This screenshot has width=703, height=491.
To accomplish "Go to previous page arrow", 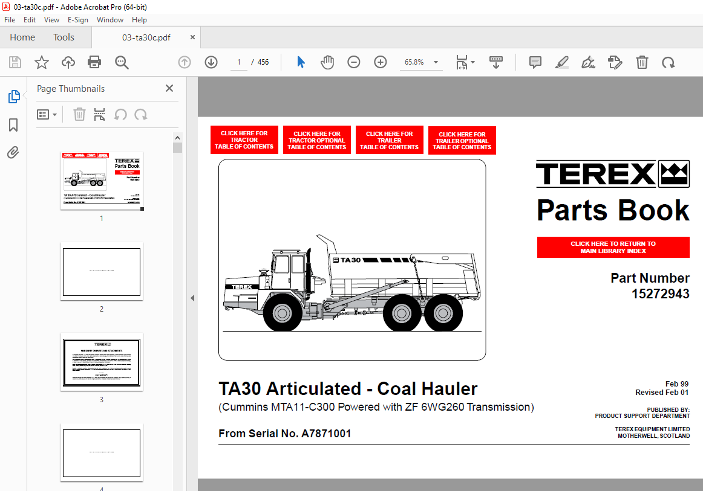I will tap(185, 62).
